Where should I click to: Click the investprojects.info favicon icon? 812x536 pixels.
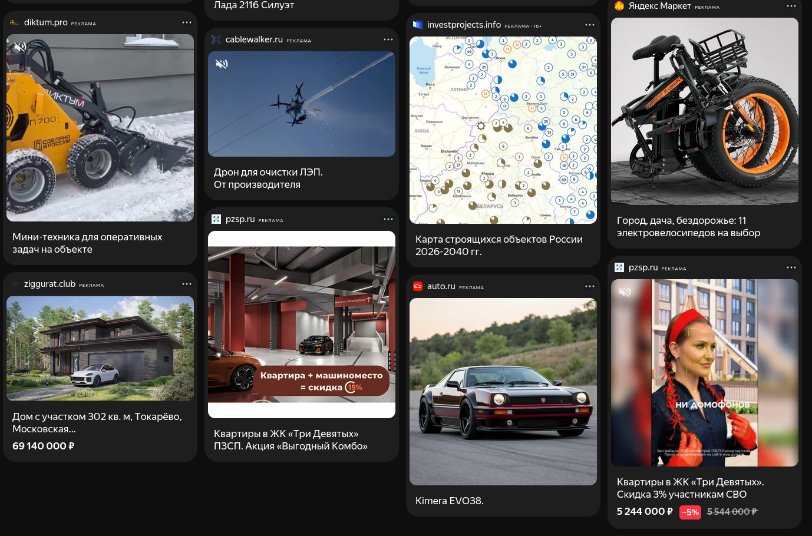point(418,25)
